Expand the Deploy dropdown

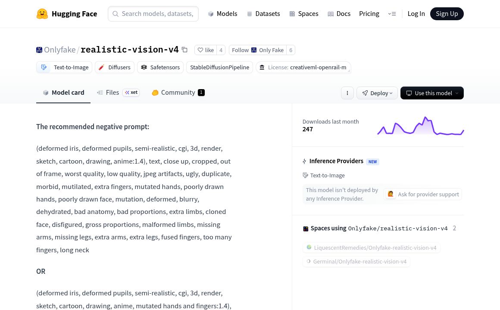point(377,93)
